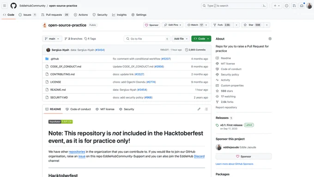This screenshot has width=314, height=177.
Task: Click the Sponsor button under eddiejaoude
Action: coord(243,156)
